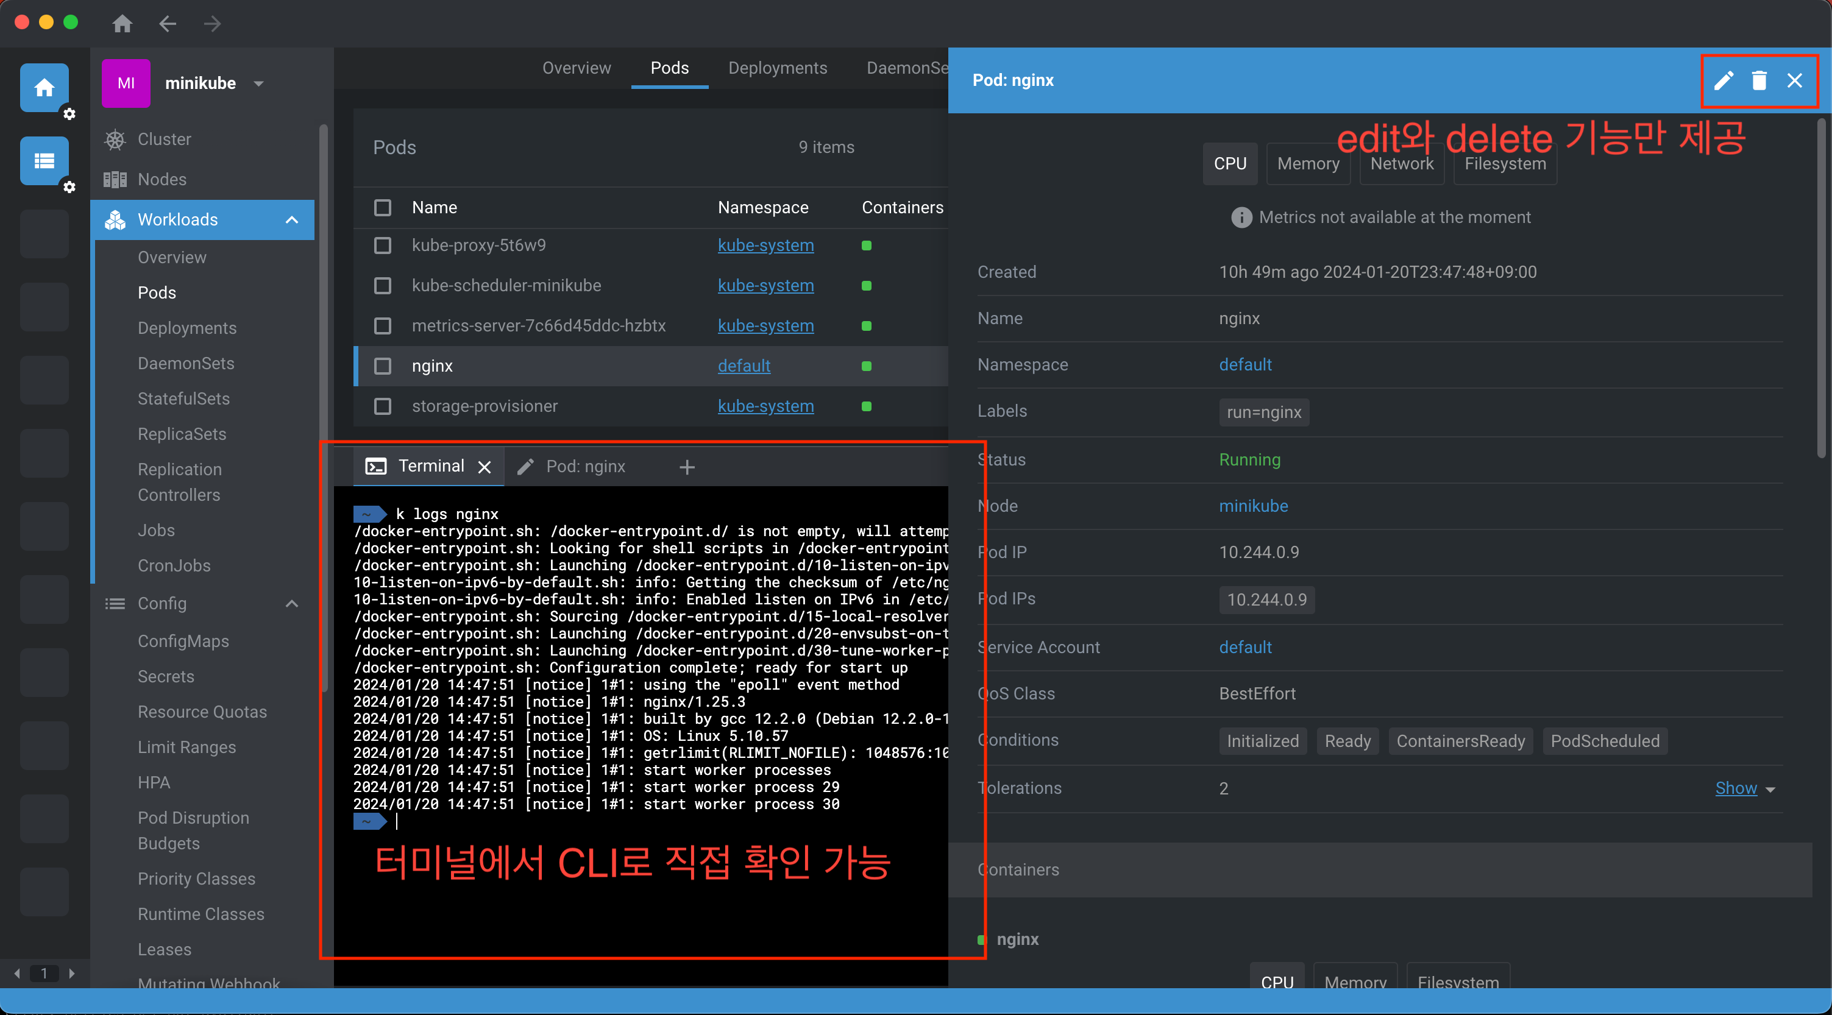
Task: Click the home toolbar icon
Action: click(122, 23)
